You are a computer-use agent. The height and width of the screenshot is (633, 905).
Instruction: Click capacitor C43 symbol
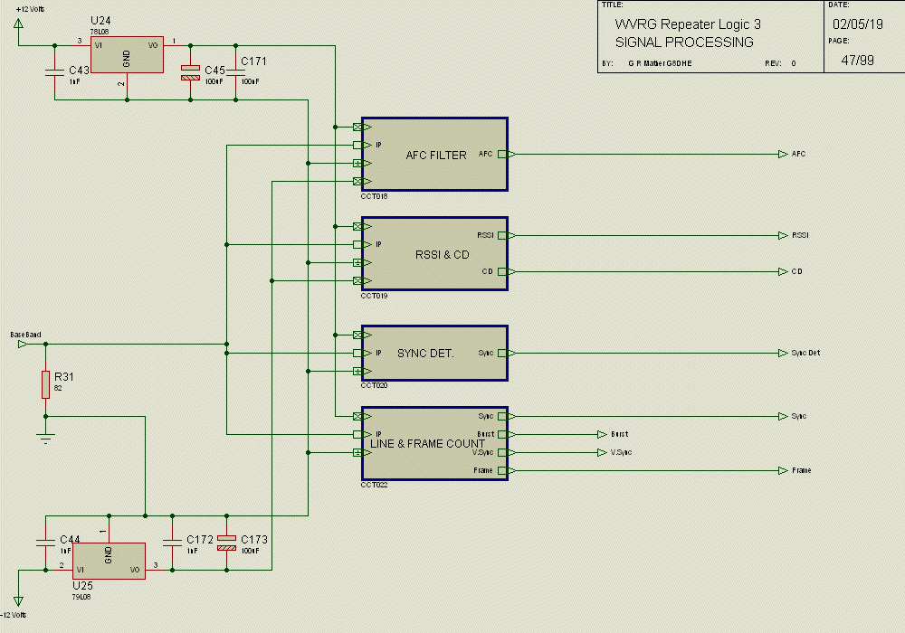click(x=55, y=72)
